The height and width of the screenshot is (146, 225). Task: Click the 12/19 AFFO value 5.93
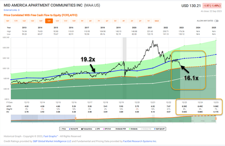121,106
